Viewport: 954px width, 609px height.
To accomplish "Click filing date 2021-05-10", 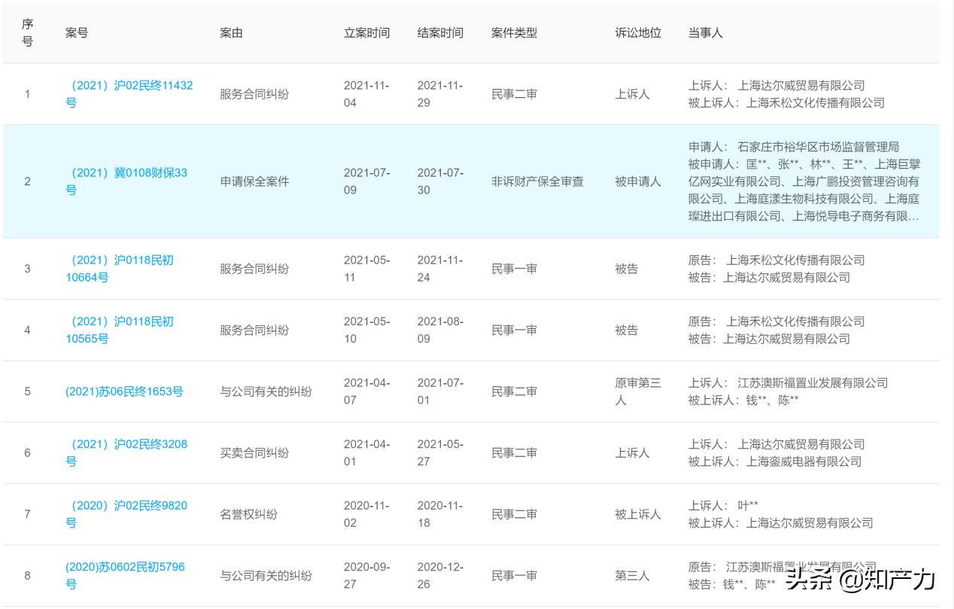I will coord(366,330).
